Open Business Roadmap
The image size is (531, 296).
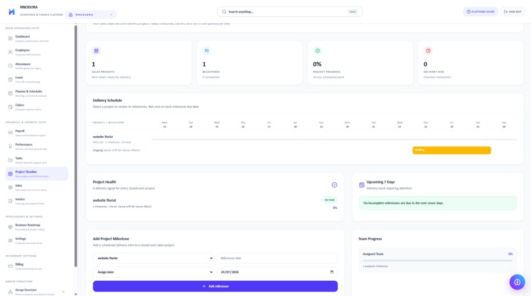point(37,227)
